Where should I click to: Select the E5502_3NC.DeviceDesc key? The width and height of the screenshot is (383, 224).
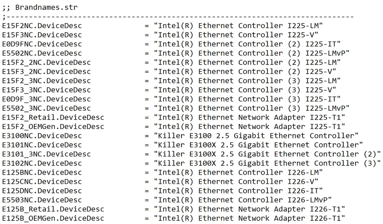pos(46,108)
